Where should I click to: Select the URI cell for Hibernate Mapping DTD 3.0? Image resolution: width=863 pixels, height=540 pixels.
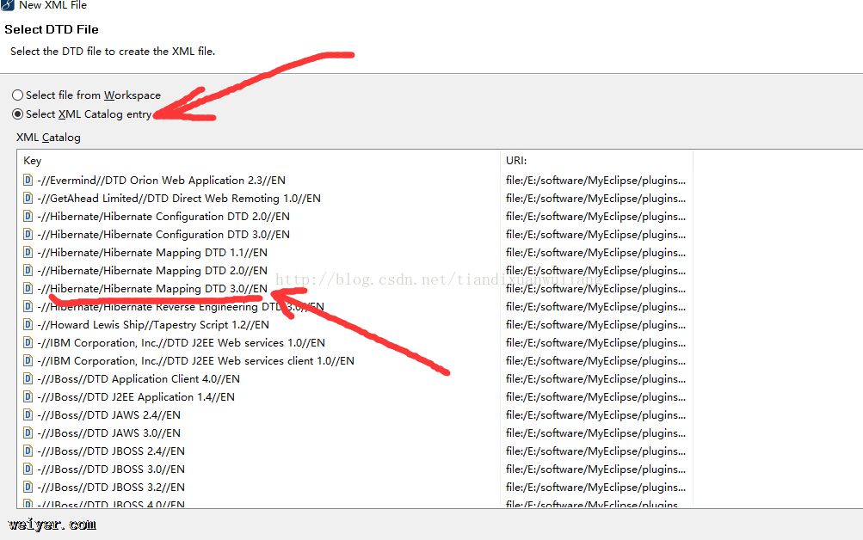596,289
